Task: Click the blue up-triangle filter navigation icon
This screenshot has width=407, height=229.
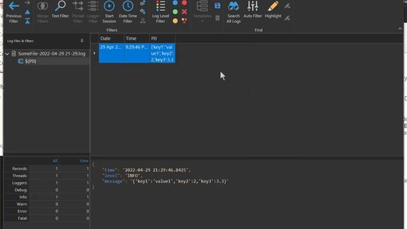Action: click(x=27, y=12)
